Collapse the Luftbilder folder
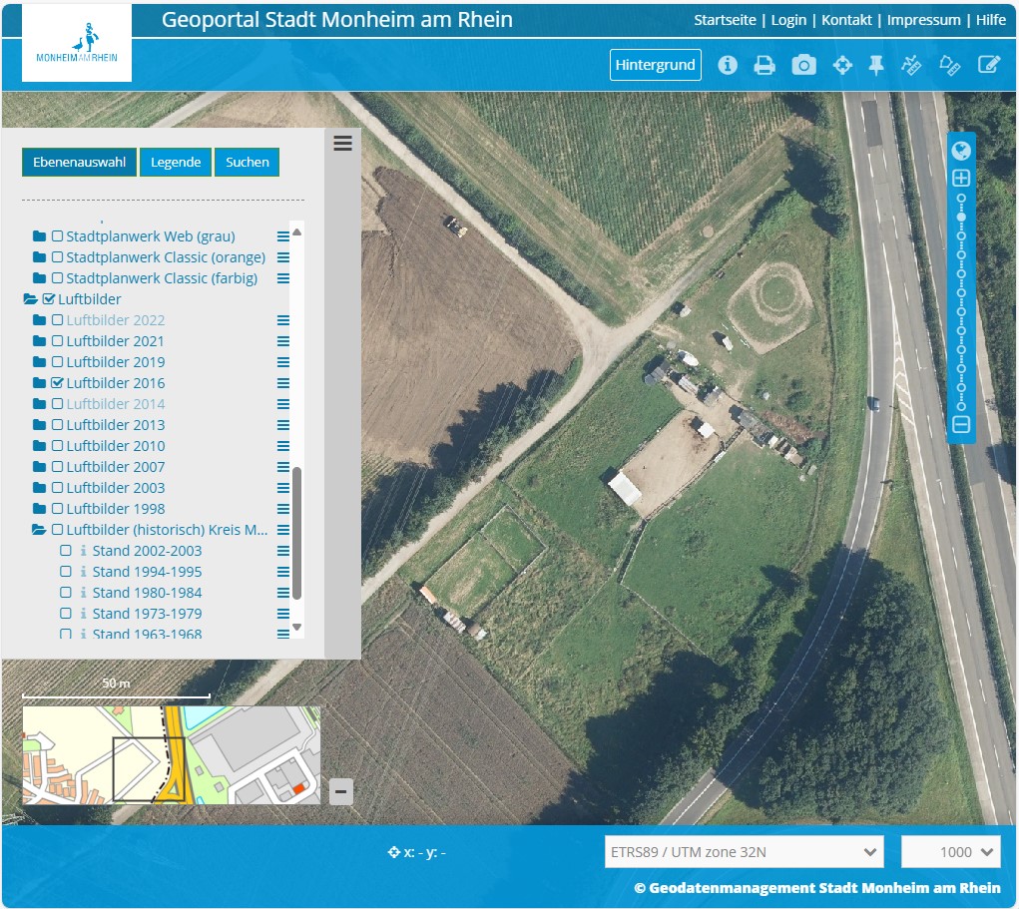Screen dimensions: 1019x909 (31, 299)
